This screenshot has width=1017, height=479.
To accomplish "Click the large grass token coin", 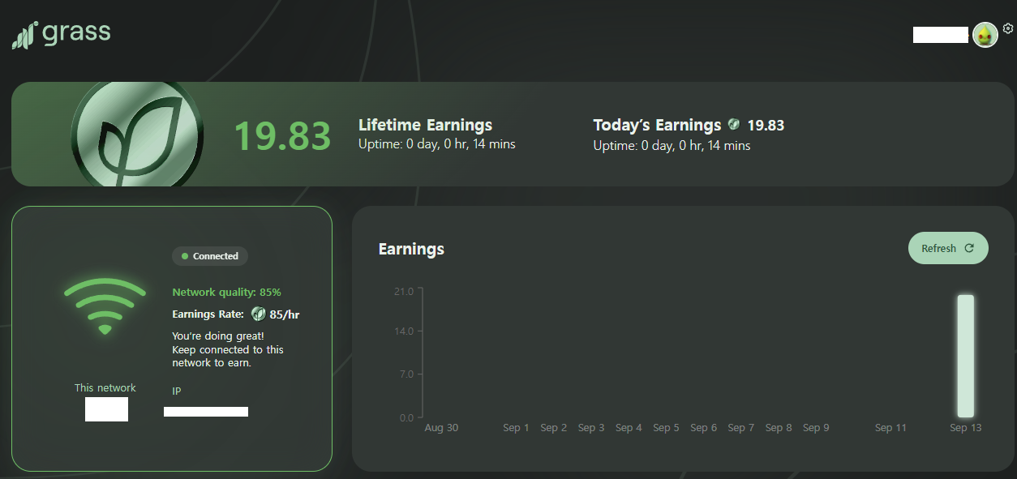I will (137, 135).
